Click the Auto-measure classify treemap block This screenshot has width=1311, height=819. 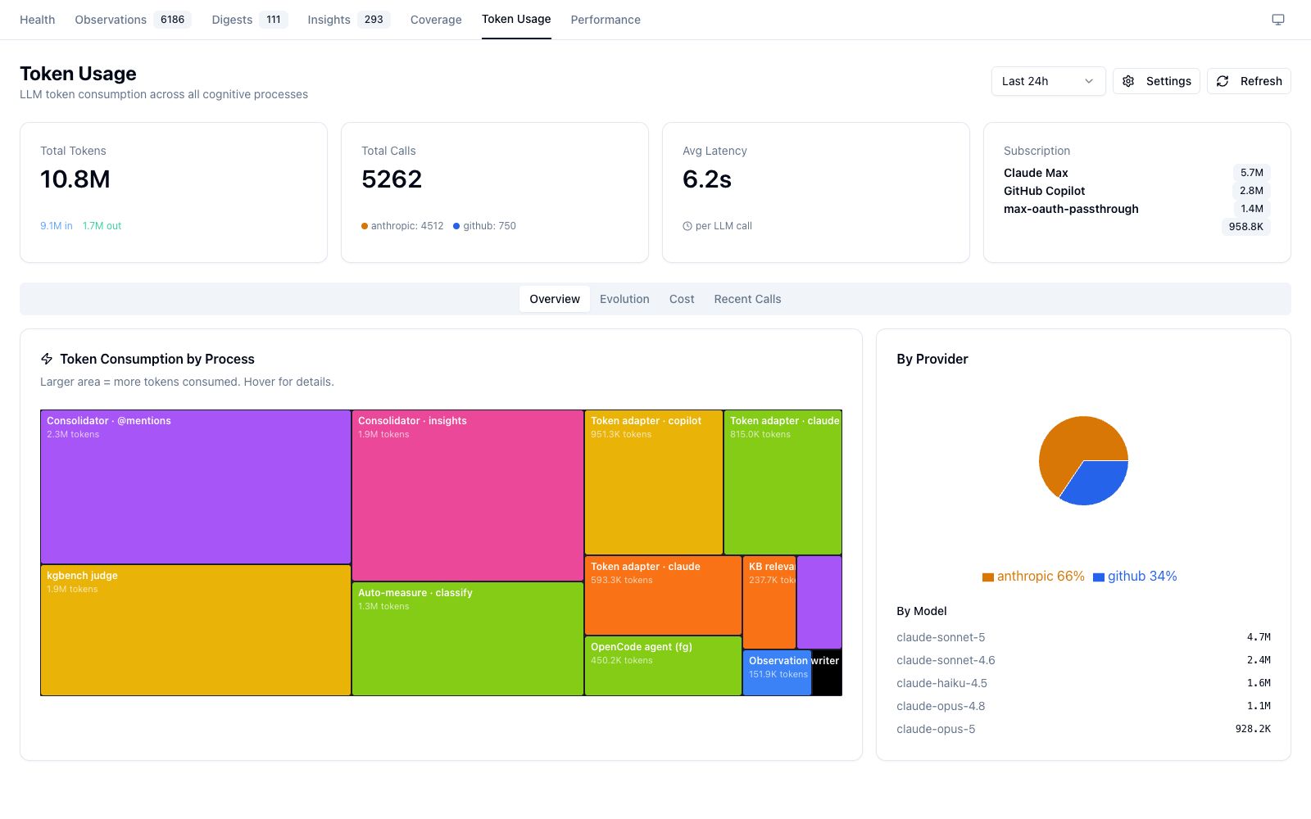pyautogui.click(x=468, y=639)
